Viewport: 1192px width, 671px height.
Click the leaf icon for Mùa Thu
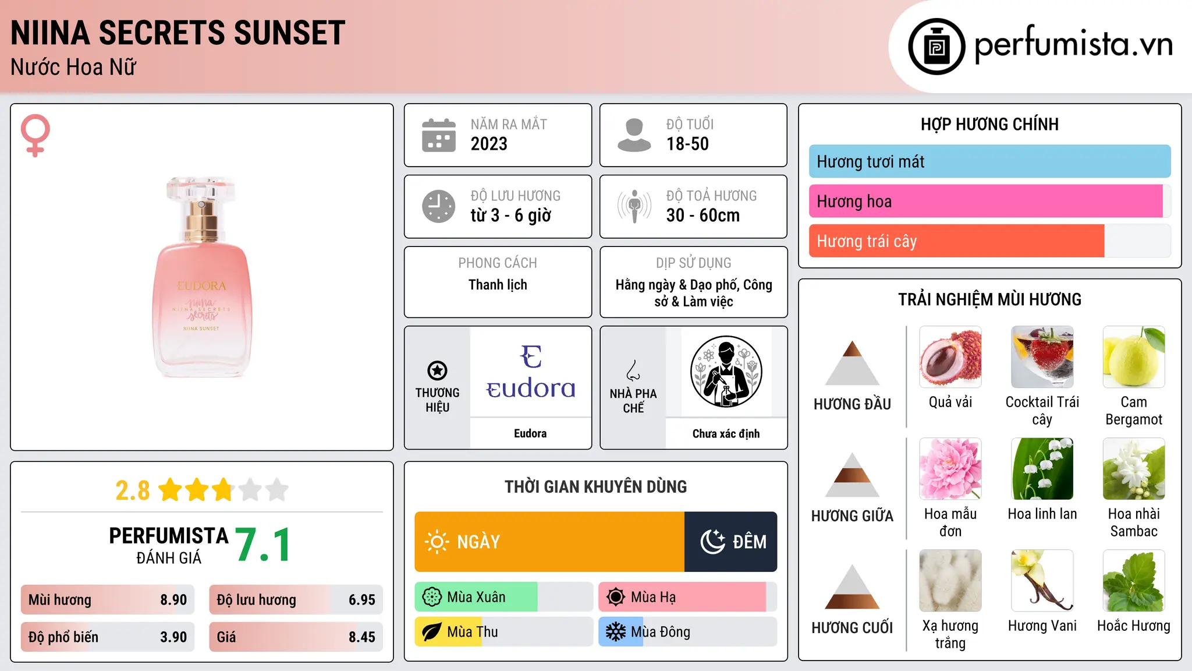point(432,632)
